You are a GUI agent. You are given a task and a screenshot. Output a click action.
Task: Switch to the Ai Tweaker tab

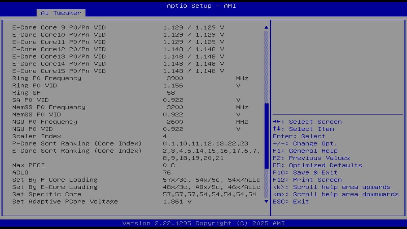coord(61,13)
